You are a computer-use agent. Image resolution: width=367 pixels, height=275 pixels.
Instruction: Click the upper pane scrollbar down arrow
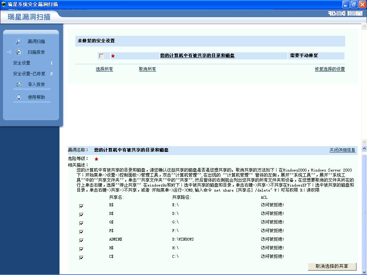364,142
